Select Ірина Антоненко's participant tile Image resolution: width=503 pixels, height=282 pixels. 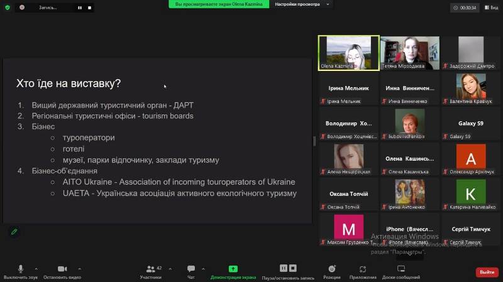click(x=410, y=195)
